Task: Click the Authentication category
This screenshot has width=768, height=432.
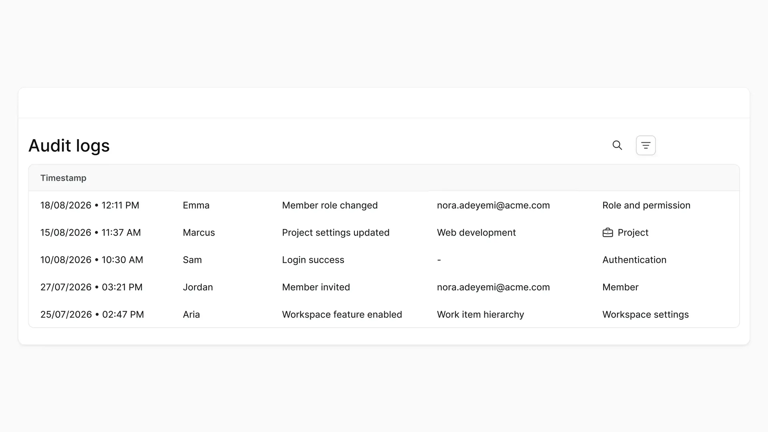Action: pyautogui.click(x=634, y=260)
